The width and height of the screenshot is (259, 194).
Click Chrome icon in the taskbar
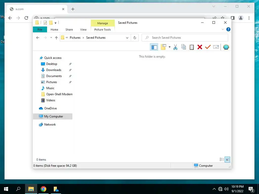pos(44,189)
